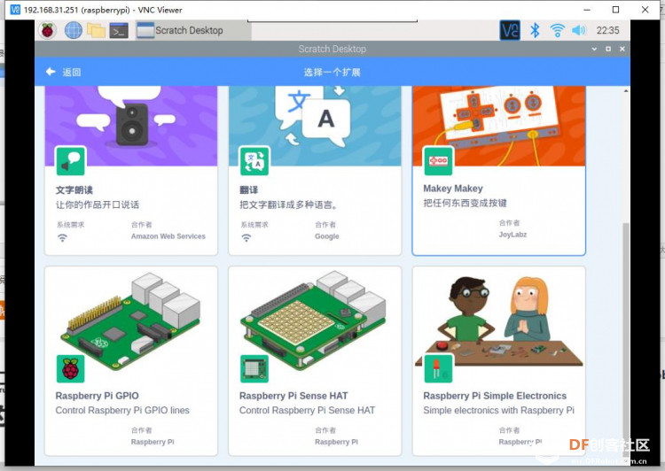Image resolution: width=665 pixels, height=471 pixels.
Task: Click the two kids electronics illustration
Action: 498,321
